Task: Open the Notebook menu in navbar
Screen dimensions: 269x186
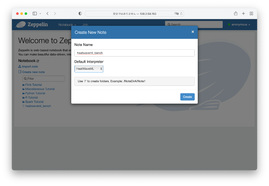Action: click(67, 25)
